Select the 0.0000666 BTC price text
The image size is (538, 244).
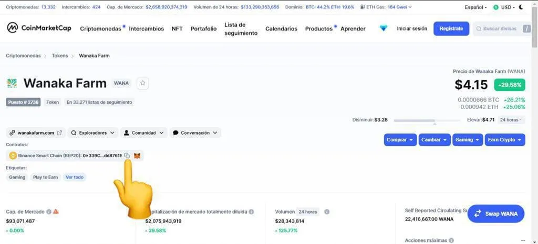[x=478, y=100]
